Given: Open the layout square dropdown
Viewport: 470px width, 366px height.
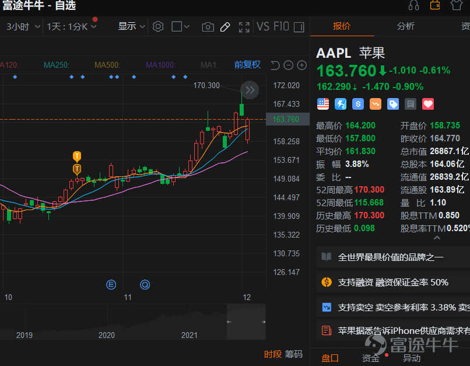Looking at the screenshot, I should 180,27.
